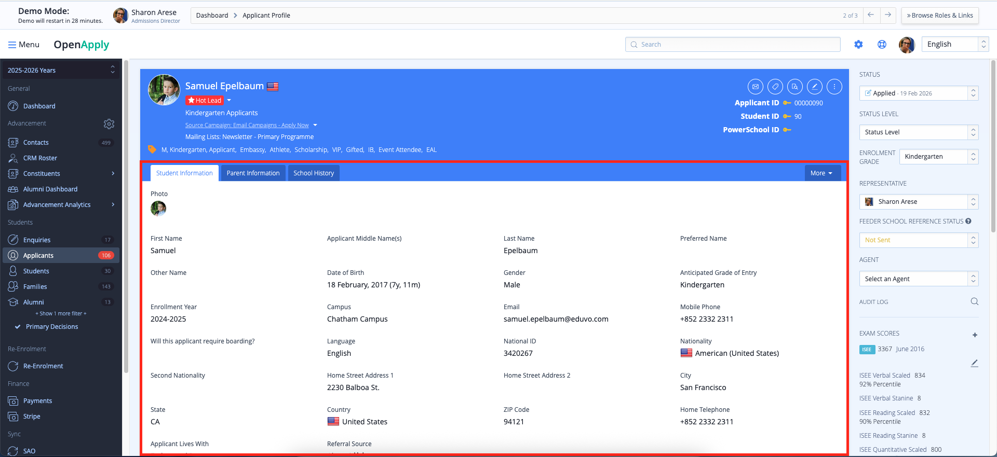The width and height of the screenshot is (997, 457).
Task: Expand the Enrolment Grade Kindergarten dropdown
Action: [x=938, y=157]
